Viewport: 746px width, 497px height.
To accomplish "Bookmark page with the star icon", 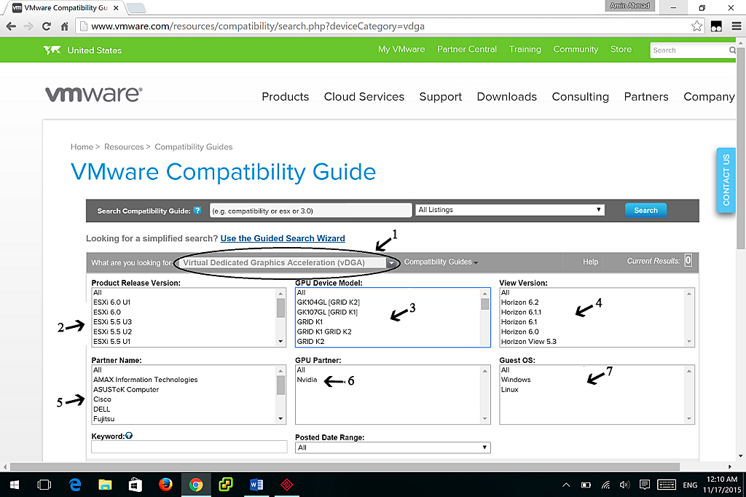I will [x=696, y=26].
